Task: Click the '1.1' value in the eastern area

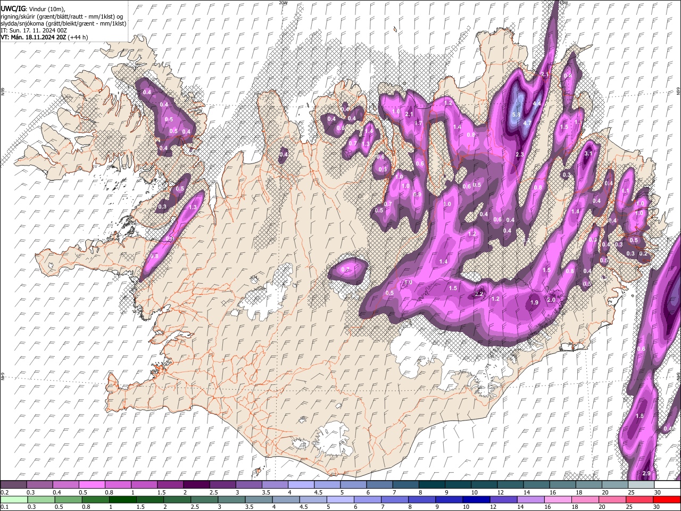Action: coord(626,191)
